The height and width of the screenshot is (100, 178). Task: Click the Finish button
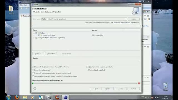point(120,89)
